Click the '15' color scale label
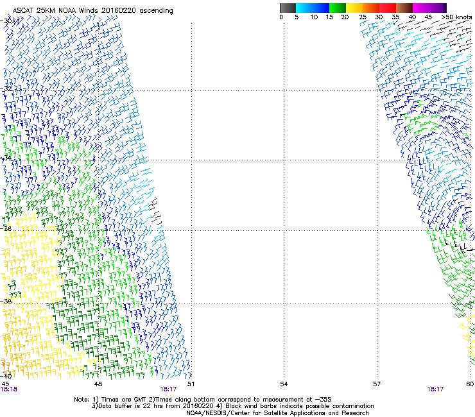This screenshot has height=417, width=475. (x=329, y=17)
